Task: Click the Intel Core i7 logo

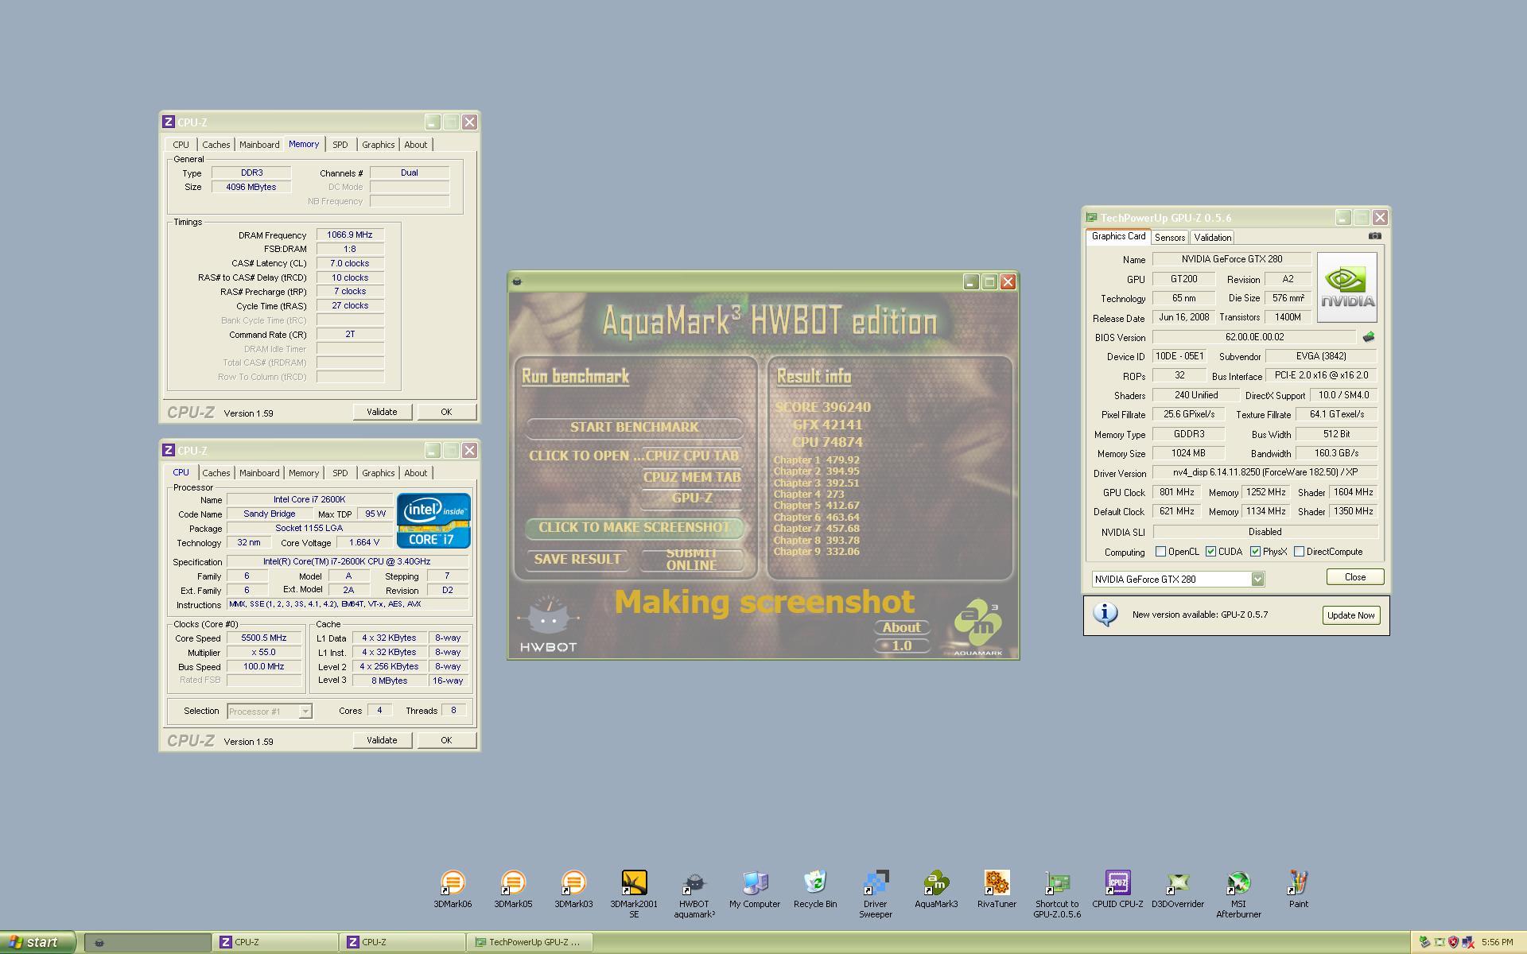Action: 433,521
